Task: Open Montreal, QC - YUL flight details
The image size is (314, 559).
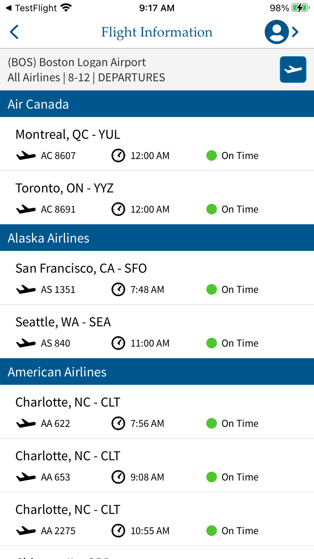Action: coord(157,144)
